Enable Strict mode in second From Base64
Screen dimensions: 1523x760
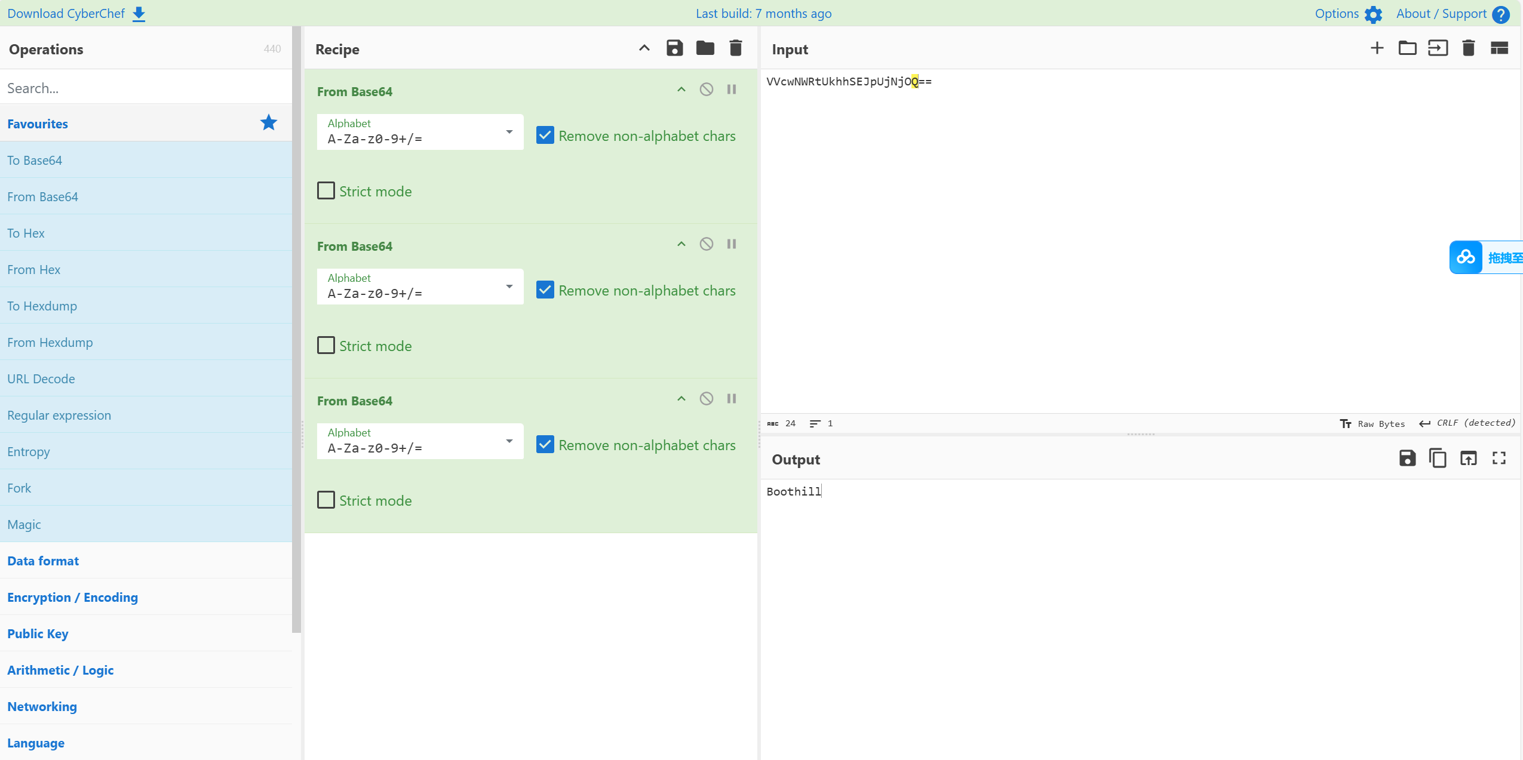pos(326,346)
